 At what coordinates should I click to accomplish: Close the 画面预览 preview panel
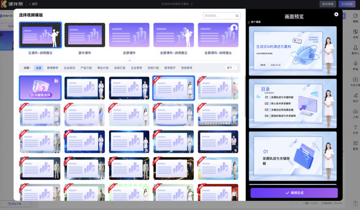(336, 14)
